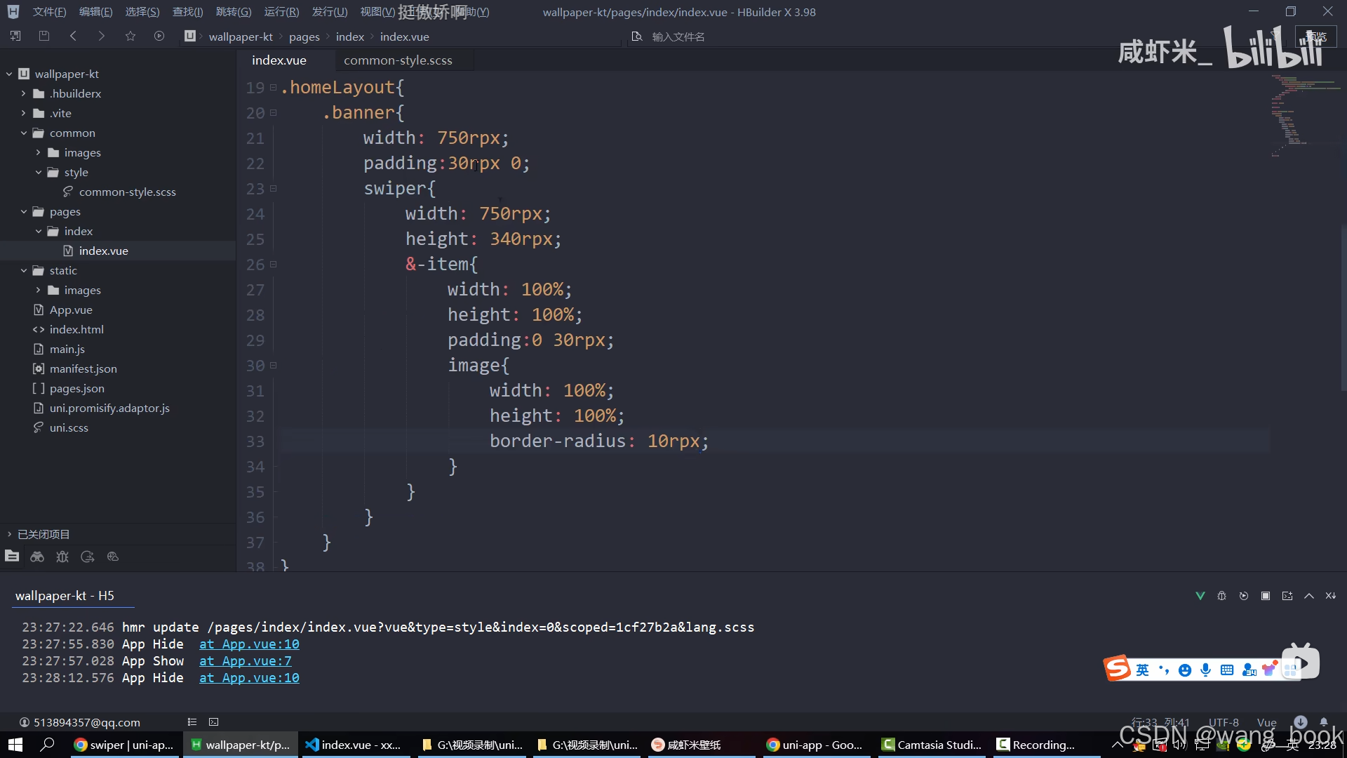Click the new file icon in the toolbar
The height and width of the screenshot is (758, 1347).
click(x=15, y=36)
